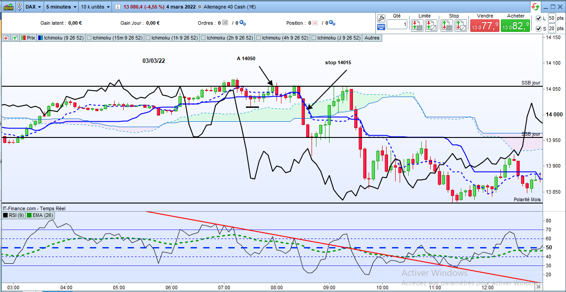
Task: Click the red Vendre price button
Action: pos(485,26)
